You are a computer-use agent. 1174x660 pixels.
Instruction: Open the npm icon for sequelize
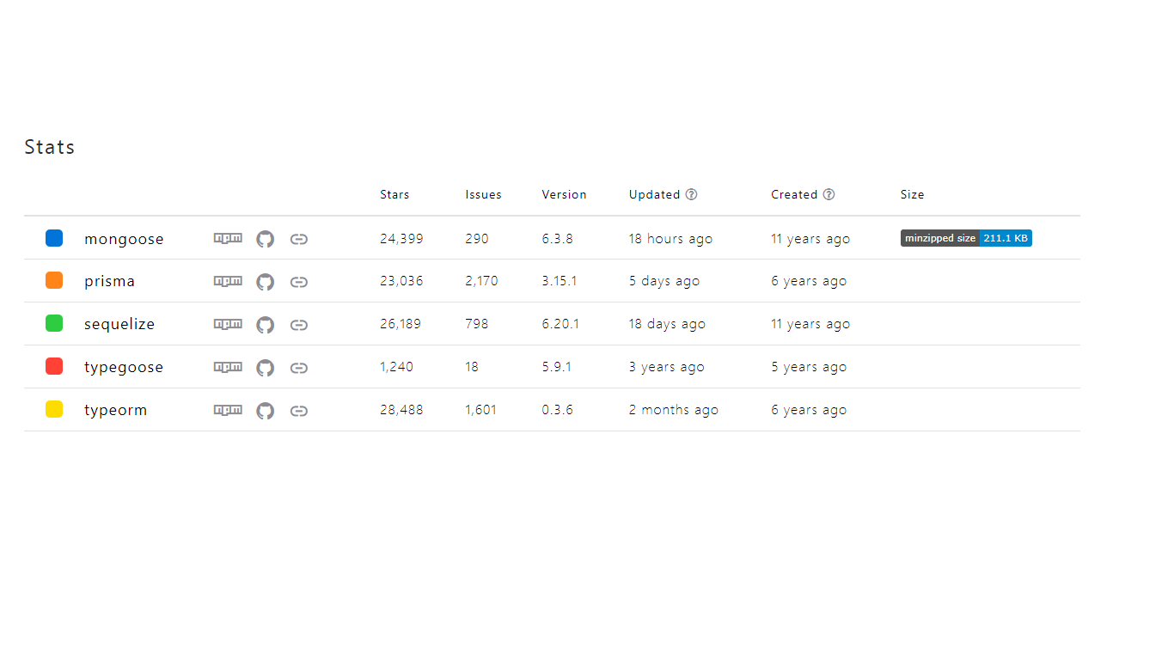tap(228, 324)
